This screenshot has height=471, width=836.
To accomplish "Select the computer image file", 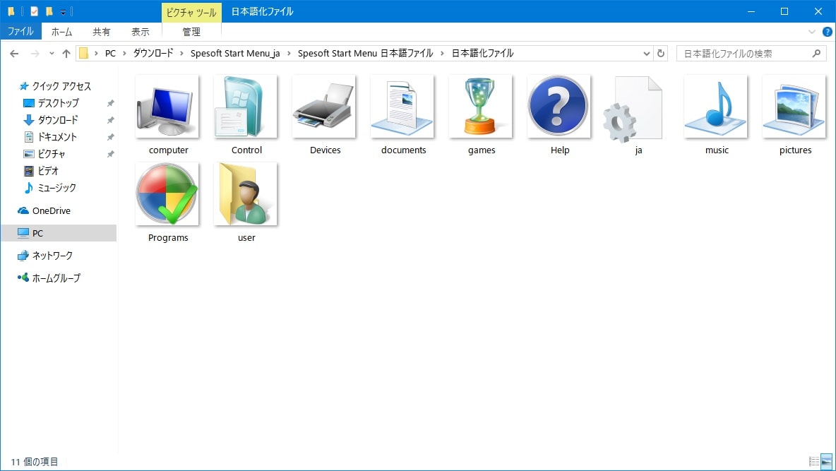I will point(168,114).
